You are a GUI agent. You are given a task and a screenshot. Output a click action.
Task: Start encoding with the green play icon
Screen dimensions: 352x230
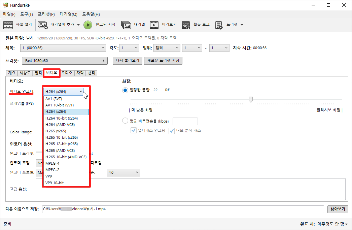[x=88, y=25]
